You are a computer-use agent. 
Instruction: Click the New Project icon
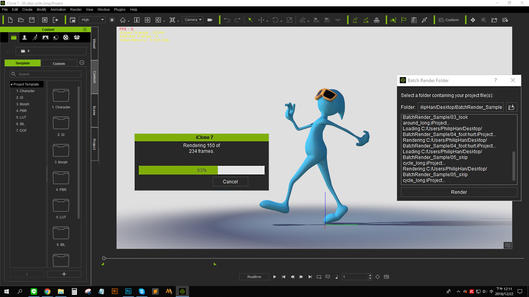tap(10, 20)
